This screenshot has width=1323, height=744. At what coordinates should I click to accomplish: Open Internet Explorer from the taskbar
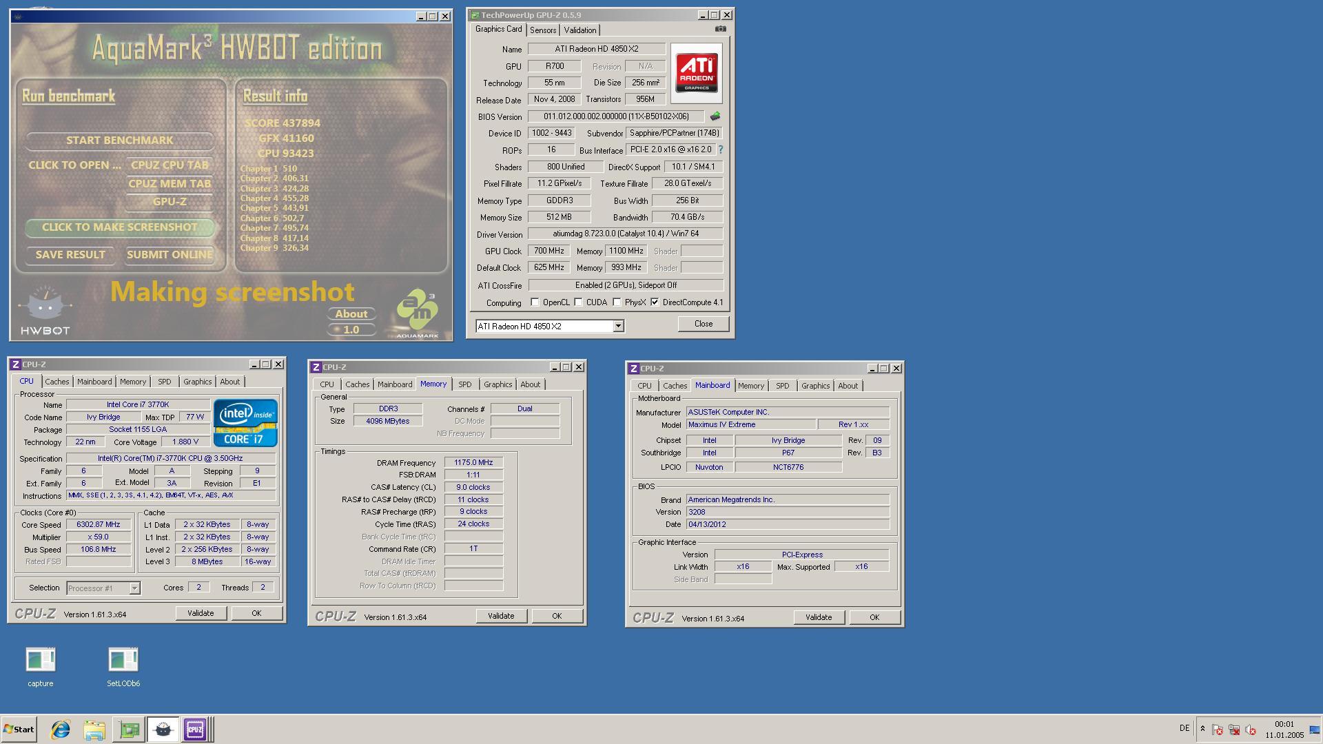pos(61,730)
